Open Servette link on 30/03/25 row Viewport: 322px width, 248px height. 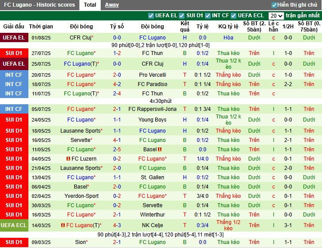click(153, 205)
